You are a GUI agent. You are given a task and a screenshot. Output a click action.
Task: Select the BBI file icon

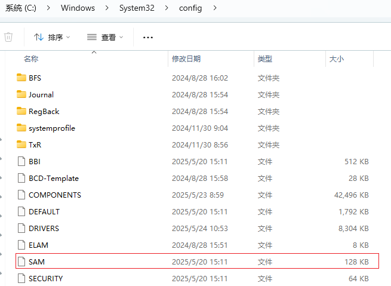21,161
